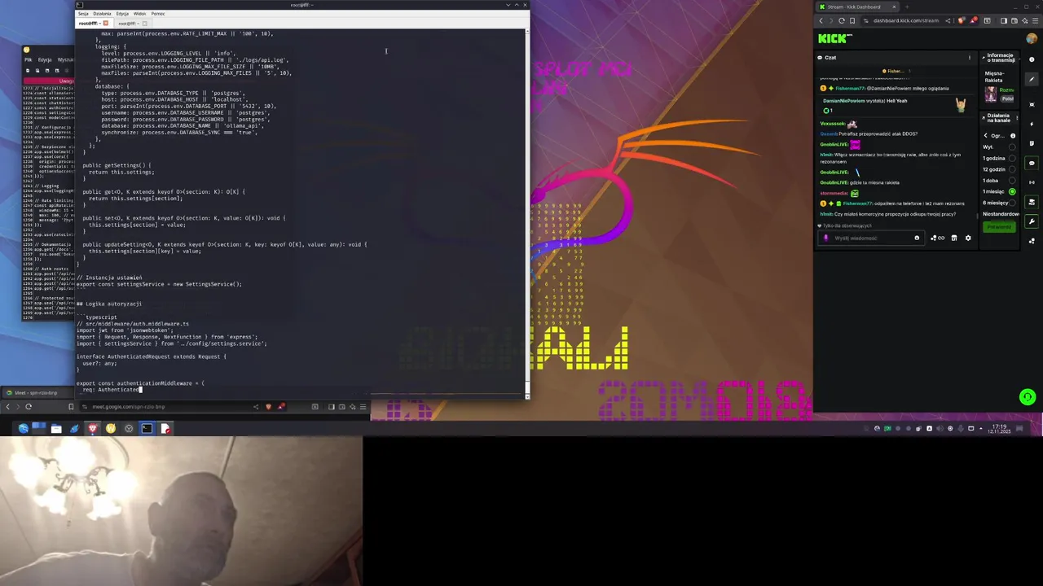Open the Edycja menu in terminal
The width and height of the screenshot is (1043, 586).
(122, 14)
